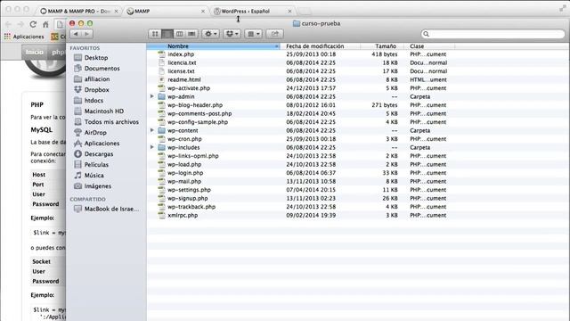The height and width of the screenshot is (321, 570).
Task: Switch Finder to list view
Action: [x=167, y=34]
